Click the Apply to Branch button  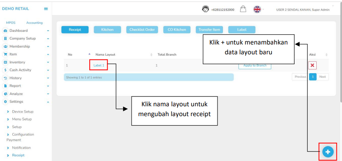[255, 65]
